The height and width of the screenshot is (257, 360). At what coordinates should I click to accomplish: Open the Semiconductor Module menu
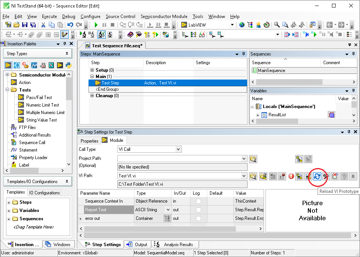tap(164, 17)
